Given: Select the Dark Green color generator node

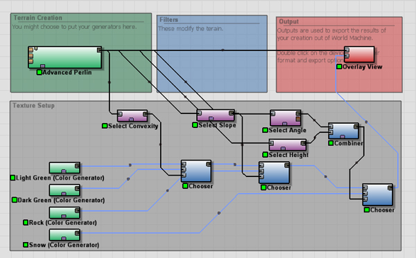Looking at the screenshot, I should (x=64, y=190).
